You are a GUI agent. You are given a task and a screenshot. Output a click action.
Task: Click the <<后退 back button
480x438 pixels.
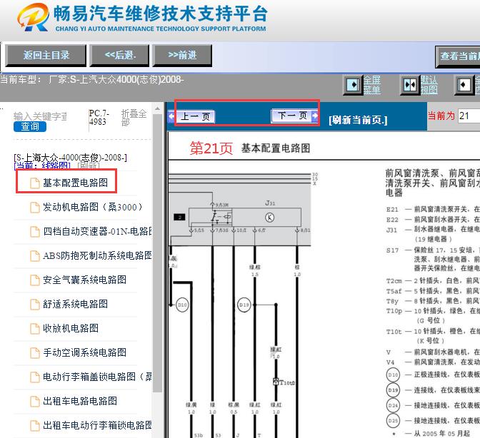pos(120,56)
